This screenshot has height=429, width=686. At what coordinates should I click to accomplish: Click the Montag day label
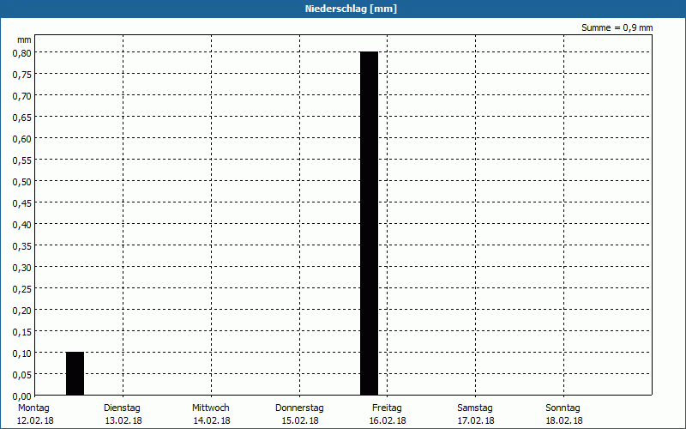click(x=33, y=408)
